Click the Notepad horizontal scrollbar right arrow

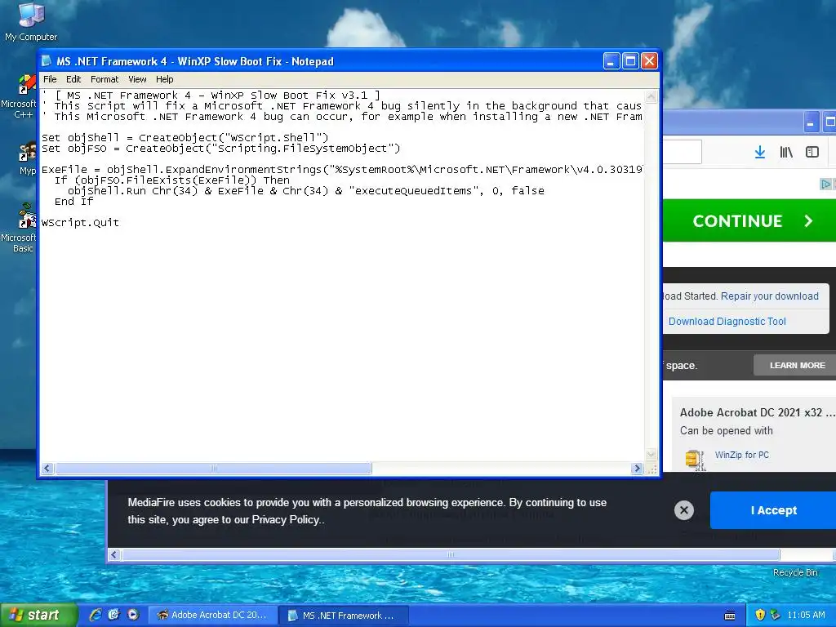pos(637,468)
